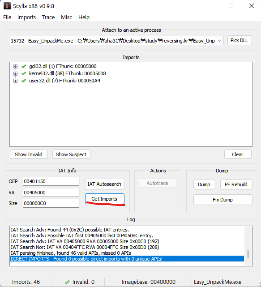Open the Imports menu
The width and height of the screenshot is (261, 287).
point(26,17)
